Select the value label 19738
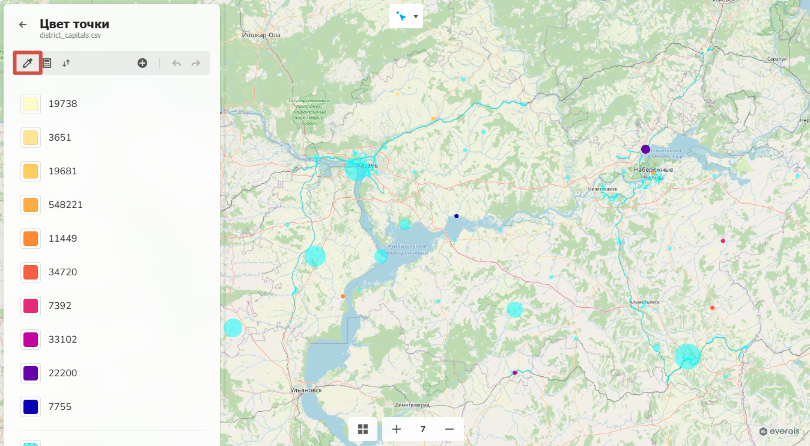This screenshot has width=810, height=446. point(63,104)
